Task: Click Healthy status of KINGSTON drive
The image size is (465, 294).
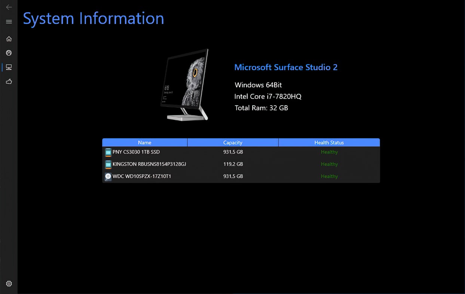Action: [x=329, y=164]
